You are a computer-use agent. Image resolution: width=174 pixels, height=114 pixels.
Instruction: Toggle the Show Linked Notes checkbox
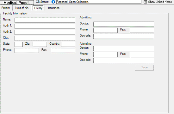pos(145,2)
